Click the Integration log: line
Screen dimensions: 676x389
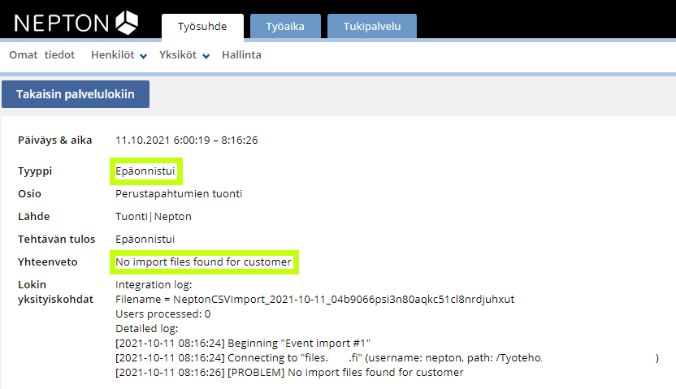[154, 285]
